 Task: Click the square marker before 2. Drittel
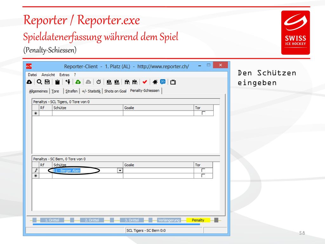72,220
